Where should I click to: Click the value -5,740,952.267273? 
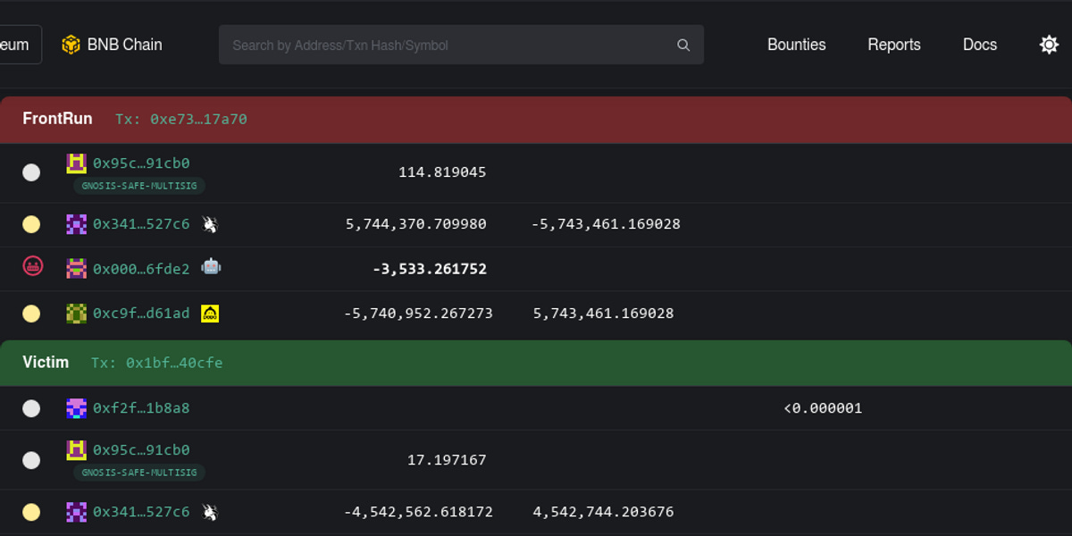418,314
